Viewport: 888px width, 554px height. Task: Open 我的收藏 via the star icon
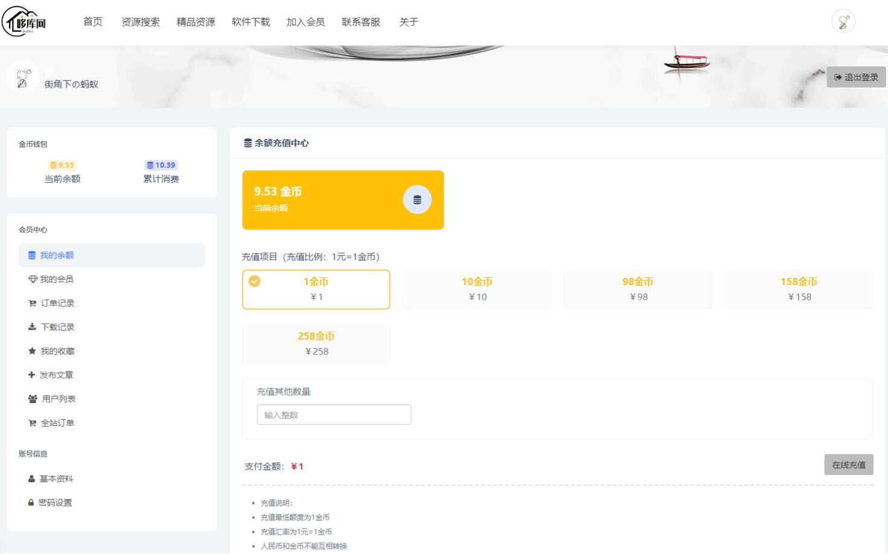click(x=31, y=351)
